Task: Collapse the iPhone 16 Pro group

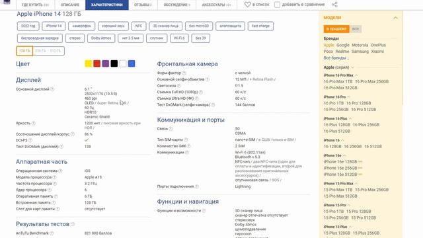Action: point(349,97)
